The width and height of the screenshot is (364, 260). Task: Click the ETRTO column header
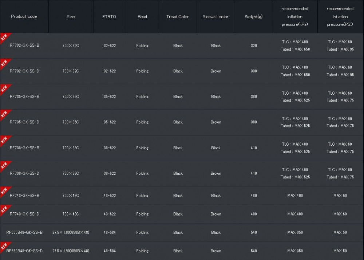[109, 17]
